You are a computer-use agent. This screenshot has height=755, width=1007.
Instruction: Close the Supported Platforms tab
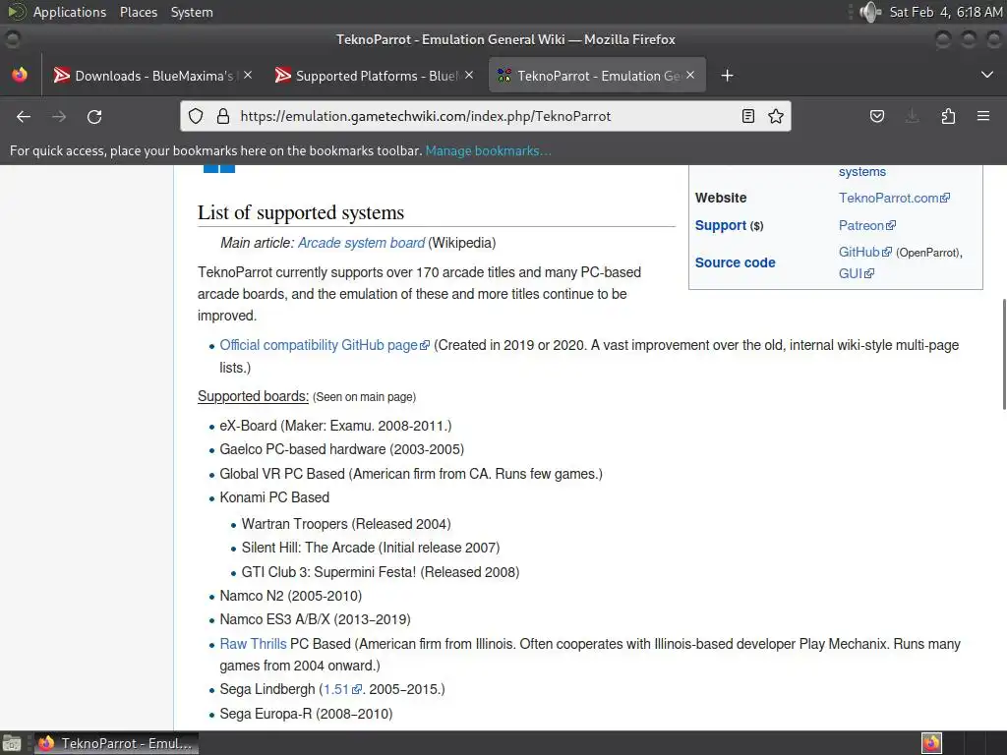pos(469,75)
